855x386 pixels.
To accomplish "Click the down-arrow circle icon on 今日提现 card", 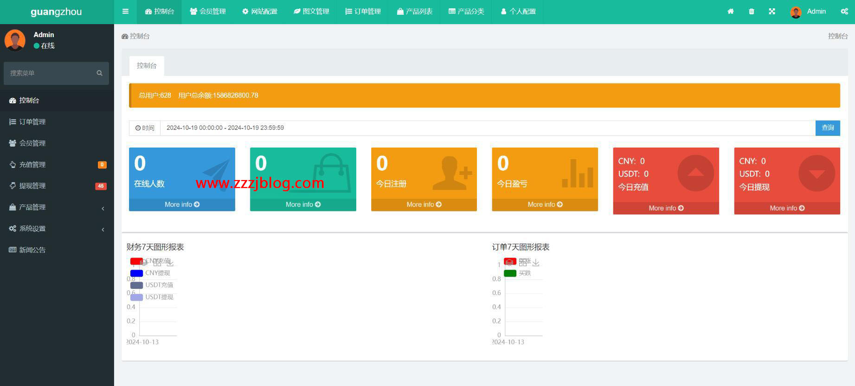I will tap(816, 173).
